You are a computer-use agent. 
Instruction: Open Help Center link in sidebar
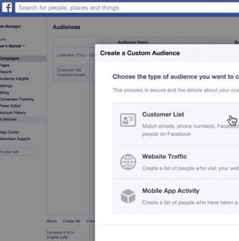tap(10, 132)
